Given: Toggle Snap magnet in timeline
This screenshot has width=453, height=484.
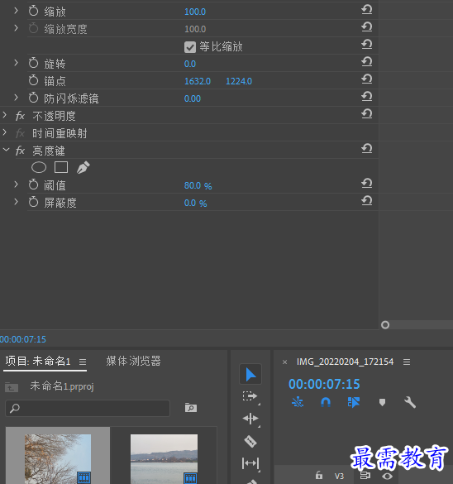Looking at the screenshot, I should (x=326, y=402).
